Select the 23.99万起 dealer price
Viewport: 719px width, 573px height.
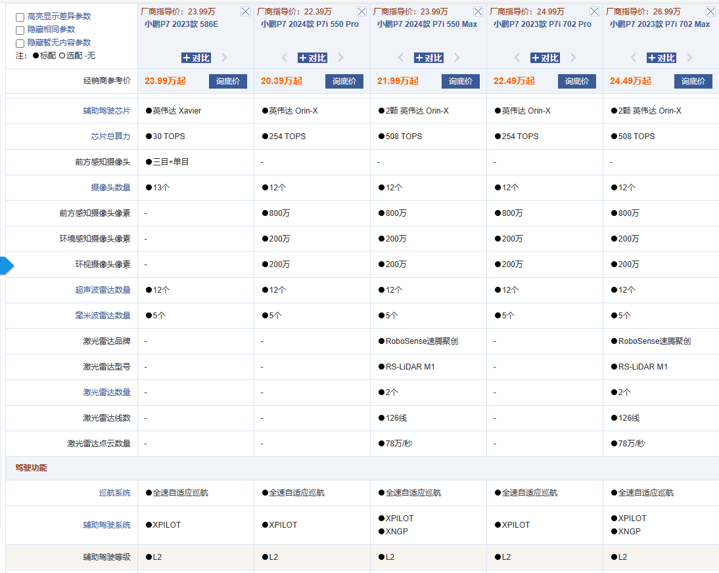tap(166, 81)
